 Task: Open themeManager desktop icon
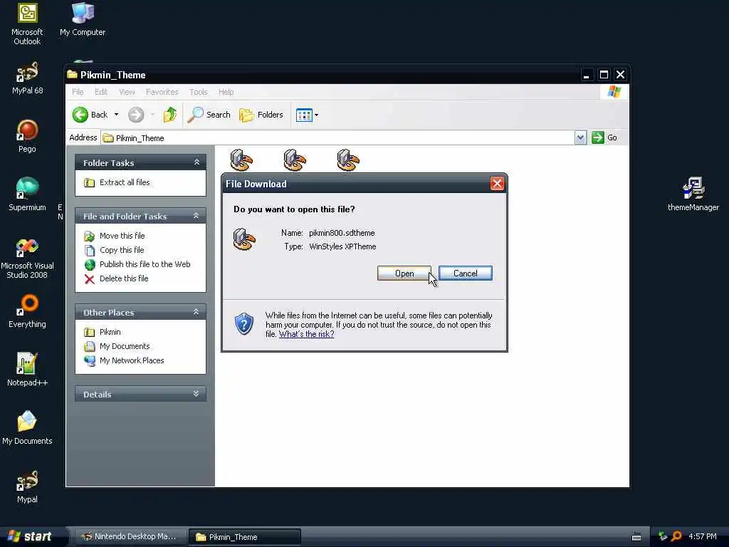[693, 194]
